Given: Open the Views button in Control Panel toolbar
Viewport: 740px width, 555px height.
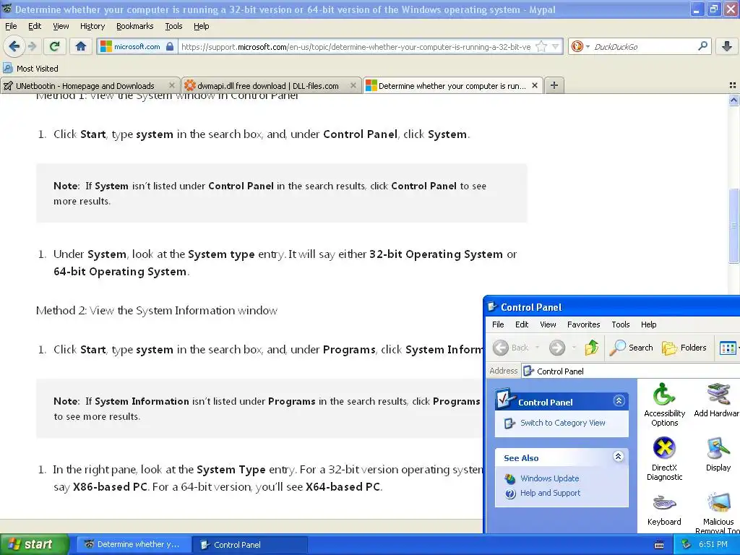Looking at the screenshot, I should (x=728, y=348).
